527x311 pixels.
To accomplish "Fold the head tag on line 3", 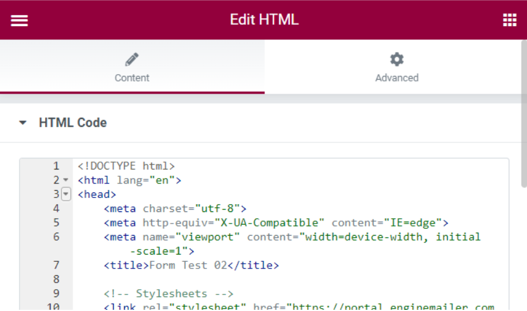I will [66, 194].
